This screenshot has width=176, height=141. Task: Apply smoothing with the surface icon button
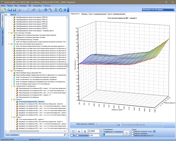click(x=126, y=133)
